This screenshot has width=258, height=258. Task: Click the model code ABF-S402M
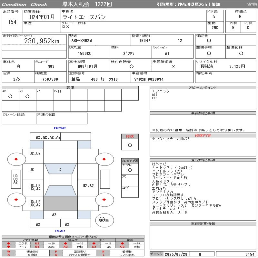click(x=82, y=41)
